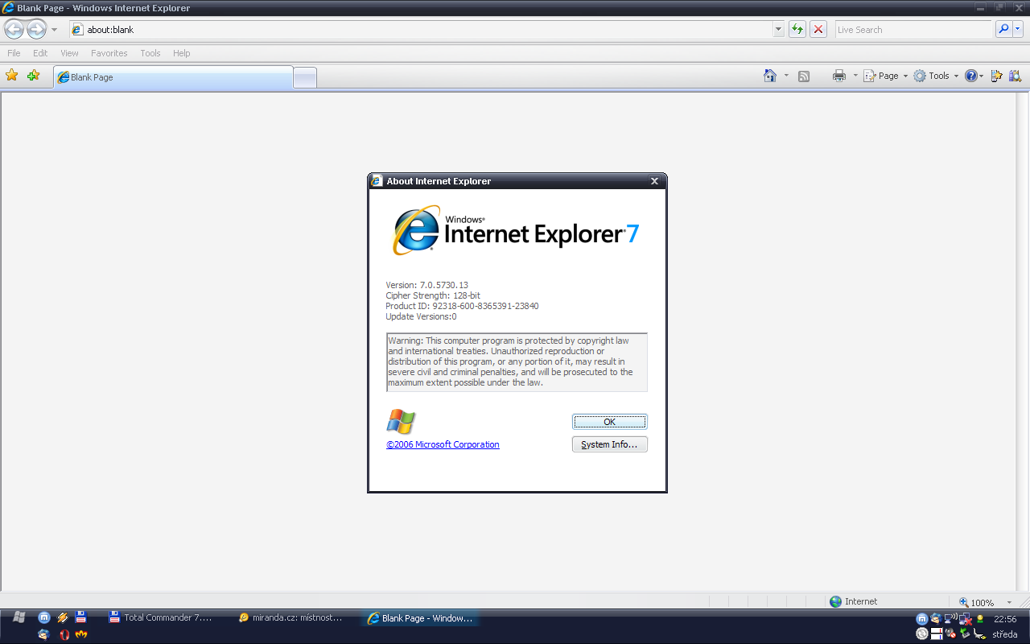Click the System Info... button
This screenshot has width=1030, height=644.
tap(609, 444)
